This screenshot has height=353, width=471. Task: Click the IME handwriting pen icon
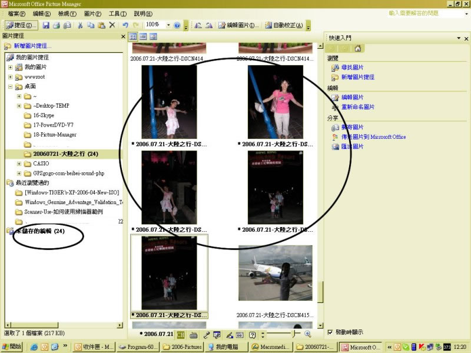(x=230, y=335)
